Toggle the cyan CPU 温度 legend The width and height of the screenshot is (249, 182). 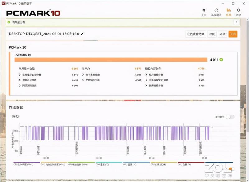(109, 164)
